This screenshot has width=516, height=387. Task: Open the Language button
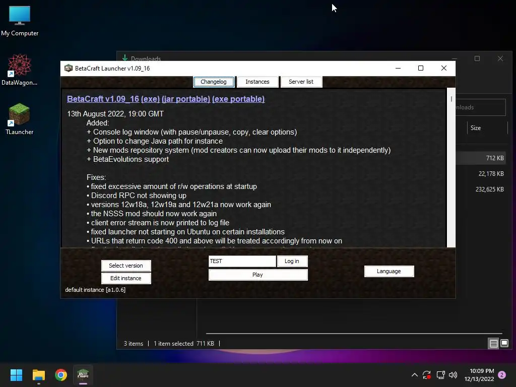coord(389,271)
